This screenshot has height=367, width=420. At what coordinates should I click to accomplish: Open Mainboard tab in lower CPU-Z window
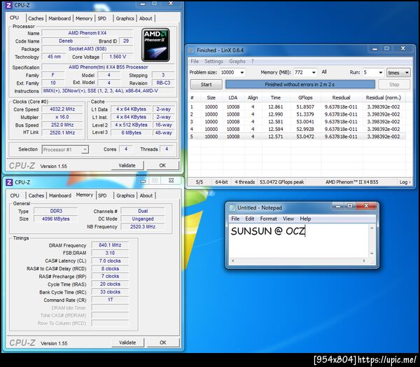click(x=60, y=195)
